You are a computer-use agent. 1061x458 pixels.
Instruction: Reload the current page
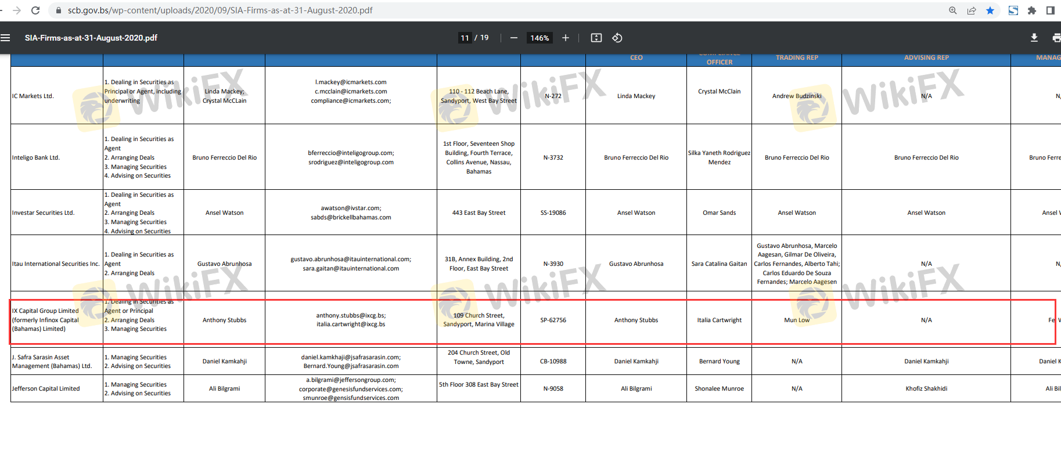(x=35, y=10)
